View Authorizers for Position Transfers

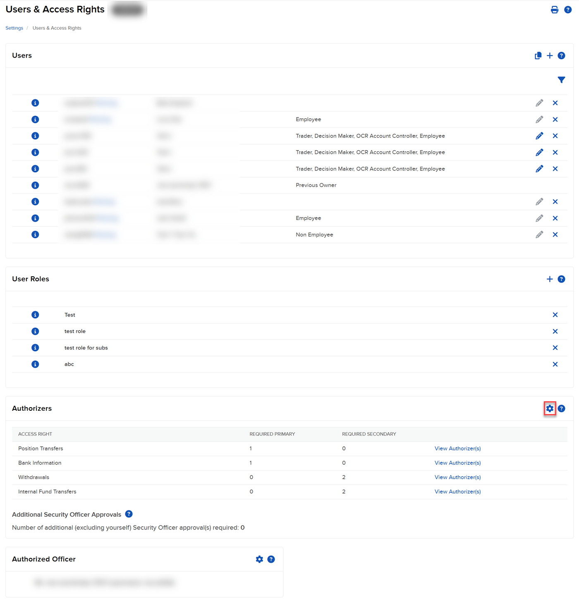click(x=457, y=448)
